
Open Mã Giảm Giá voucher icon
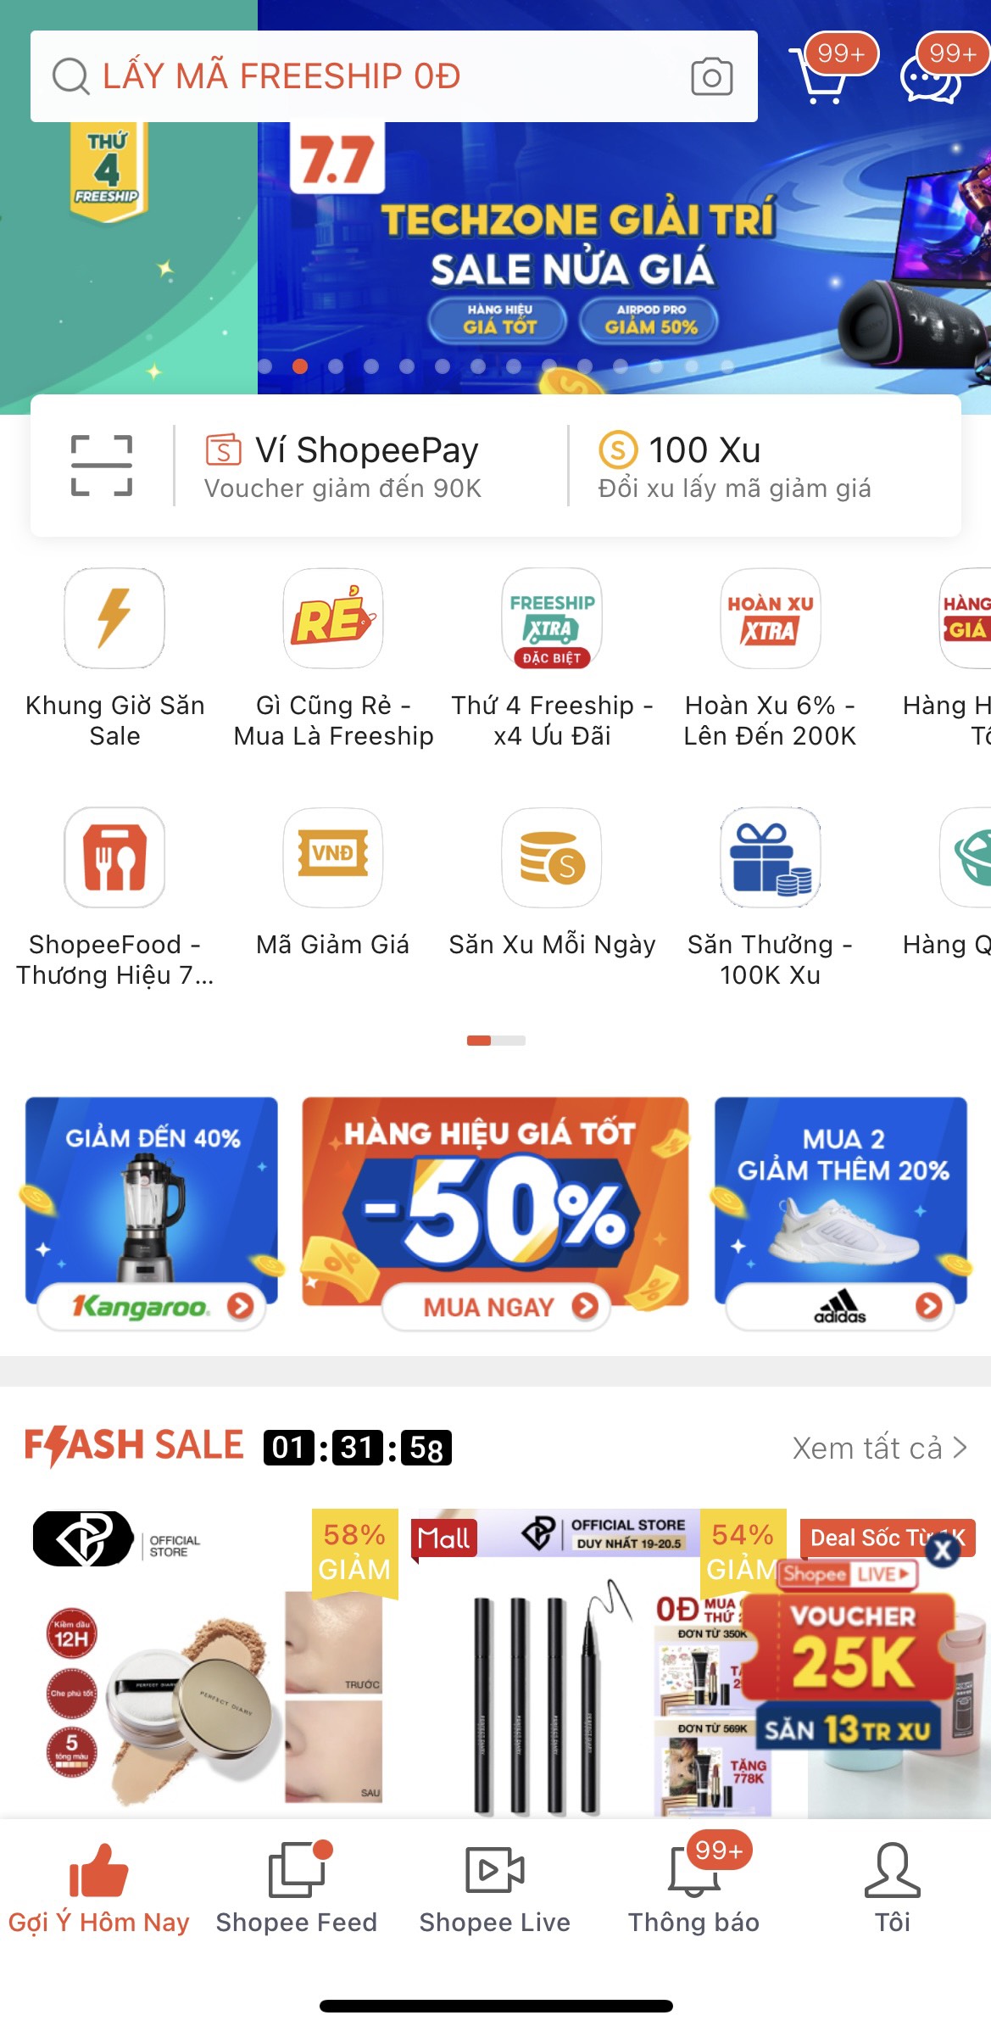tap(333, 857)
